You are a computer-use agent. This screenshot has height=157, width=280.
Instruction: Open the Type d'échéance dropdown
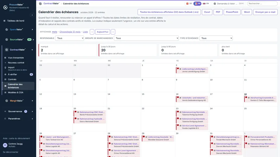coord(216,38)
